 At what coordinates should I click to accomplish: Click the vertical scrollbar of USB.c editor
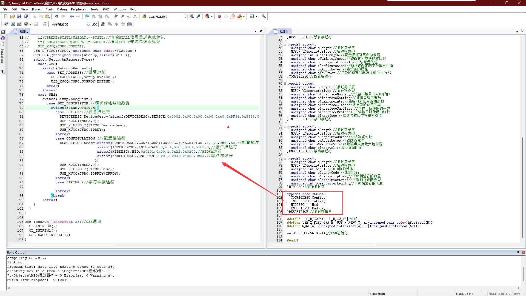262,195
